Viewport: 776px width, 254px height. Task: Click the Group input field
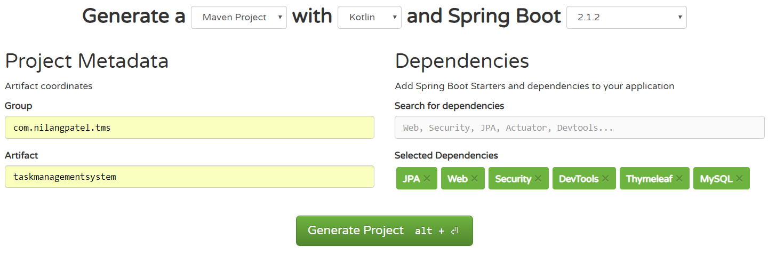click(x=189, y=128)
